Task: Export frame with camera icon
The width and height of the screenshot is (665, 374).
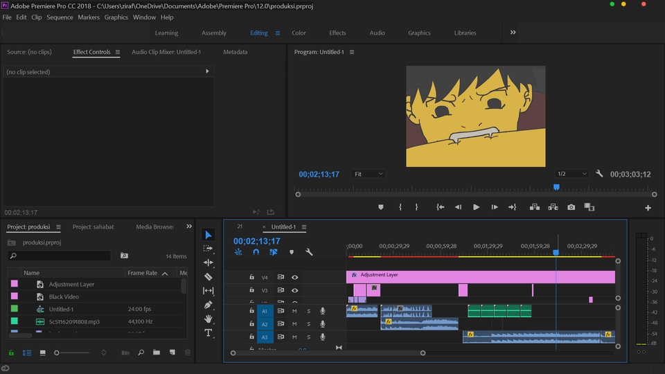Action: pos(571,207)
